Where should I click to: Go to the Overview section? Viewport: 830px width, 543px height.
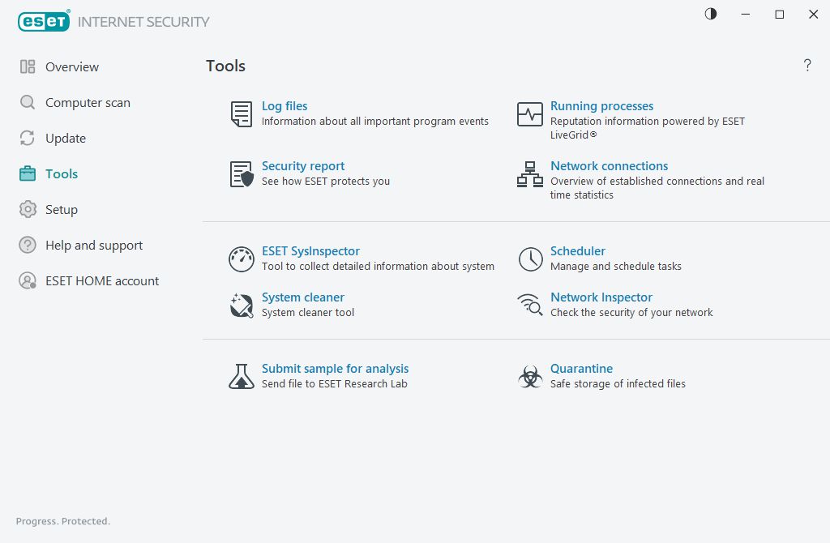(71, 67)
